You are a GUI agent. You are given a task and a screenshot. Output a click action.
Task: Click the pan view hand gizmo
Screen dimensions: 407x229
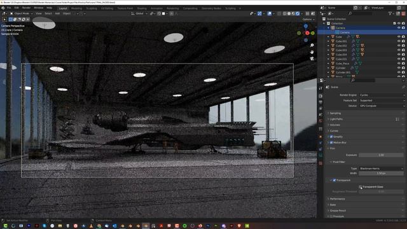pos(312,52)
